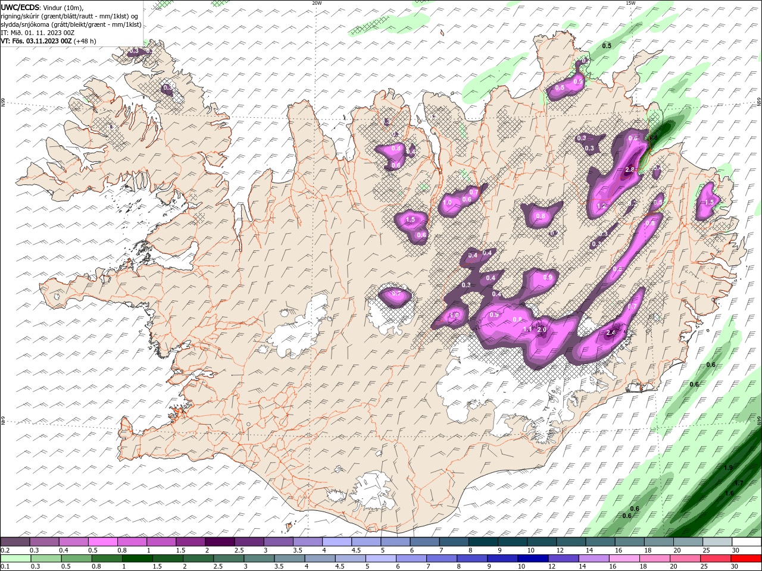Click the '2.8' snowfall value on the map
Screen dimensions: 762x571
631,170
